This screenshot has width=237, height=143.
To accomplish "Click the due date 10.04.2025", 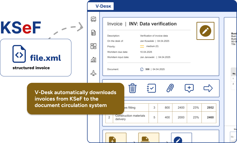I will click(x=146, y=52).
